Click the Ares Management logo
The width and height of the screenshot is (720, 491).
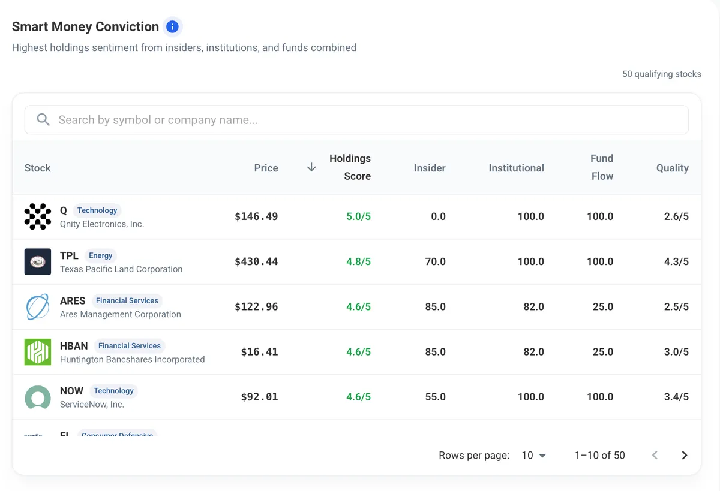(38, 306)
